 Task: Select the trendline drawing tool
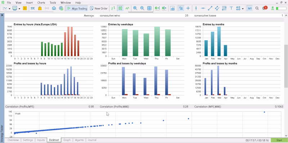pos(210,8)
